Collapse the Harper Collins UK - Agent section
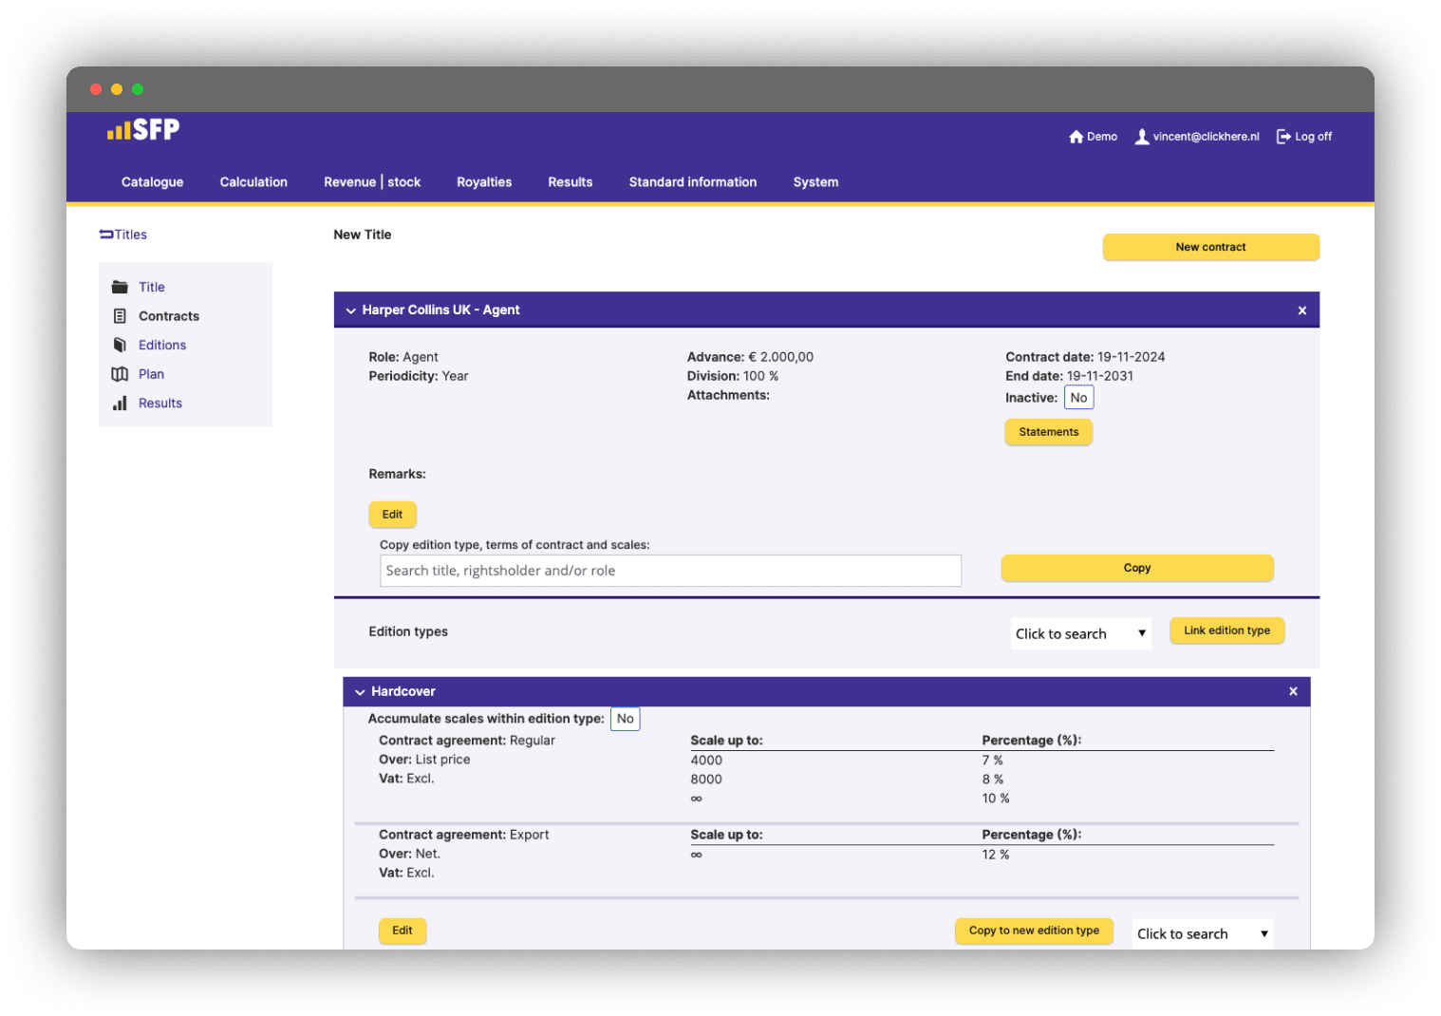This screenshot has width=1441, height=1016. pos(351,310)
